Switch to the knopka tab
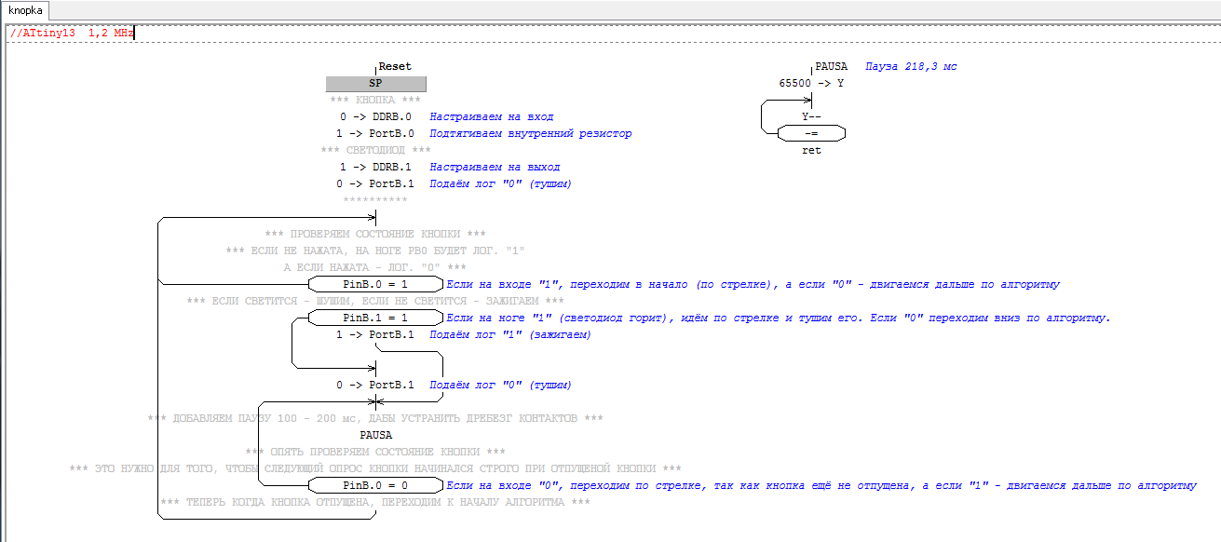The image size is (1221, 542). [x=25, y=10]
